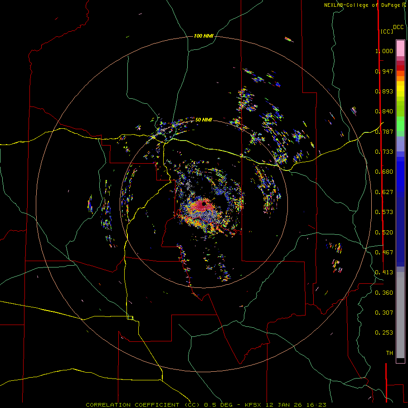
Task: Click the 0.520 value on the scale
Action: pyautogui.click(x=384, y=233)
